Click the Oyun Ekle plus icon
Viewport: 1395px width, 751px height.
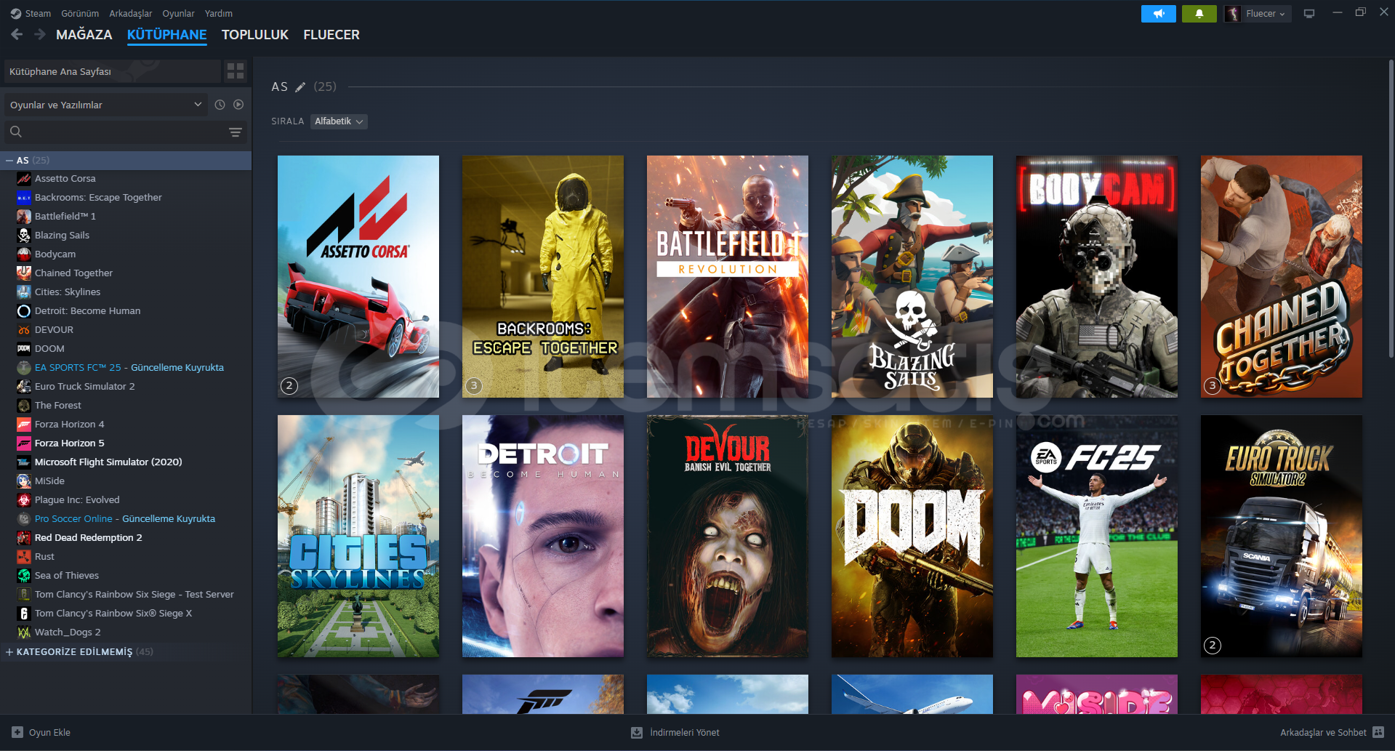pos(17,732)
